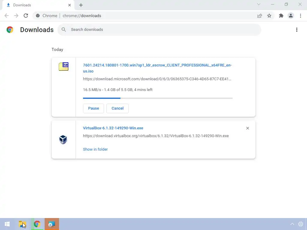Select the Downloads browser tab
Screen dimensions: 307x230
point(38,5)
